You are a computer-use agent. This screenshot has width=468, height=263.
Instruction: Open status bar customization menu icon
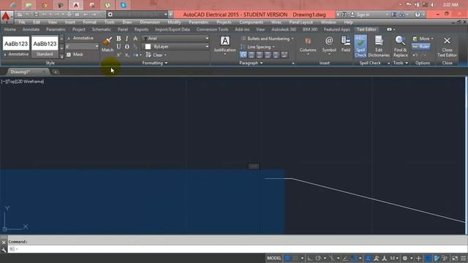(464, 258)
